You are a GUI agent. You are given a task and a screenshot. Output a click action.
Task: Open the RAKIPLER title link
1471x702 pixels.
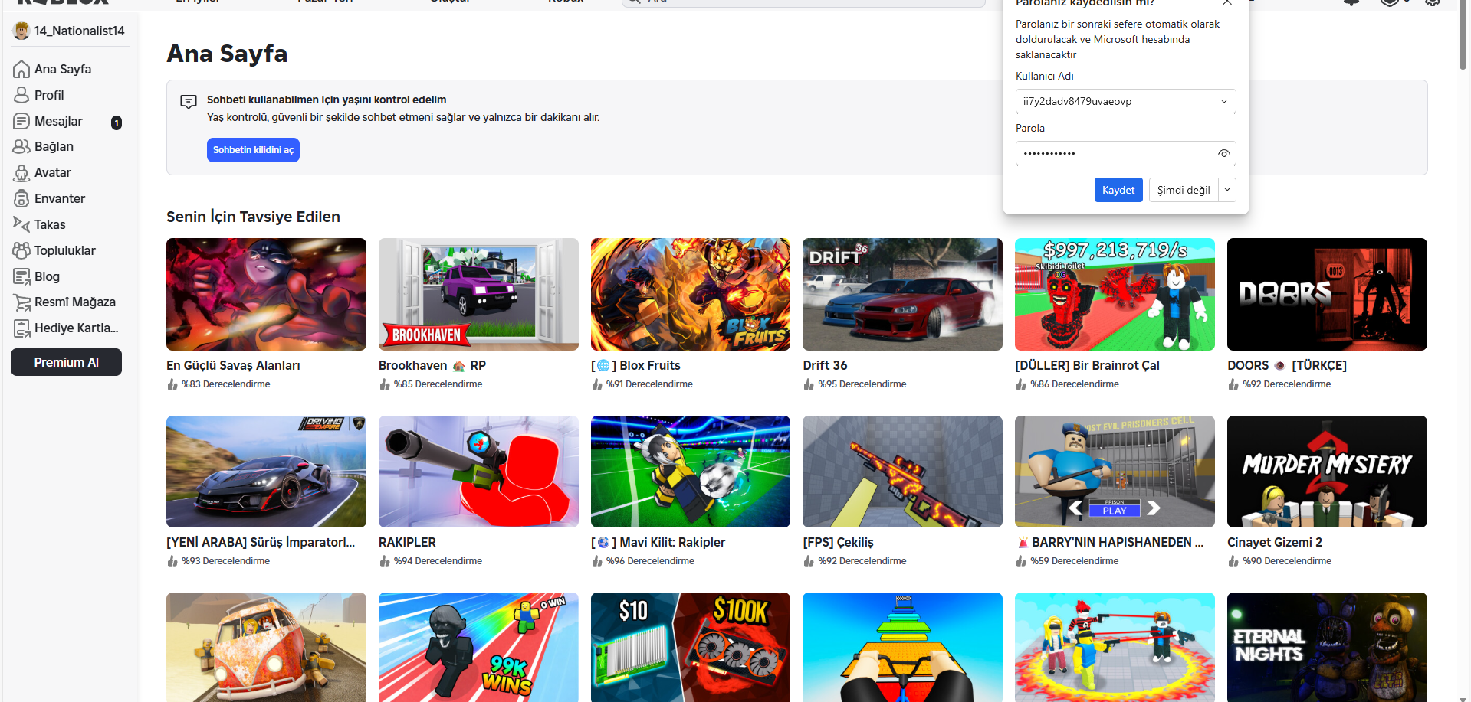(x=407, y=542)
